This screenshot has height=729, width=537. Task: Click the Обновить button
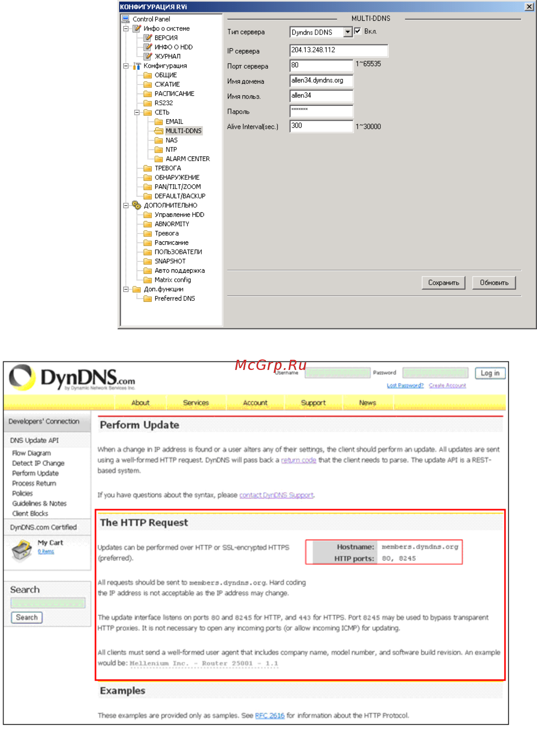(494, 282)
